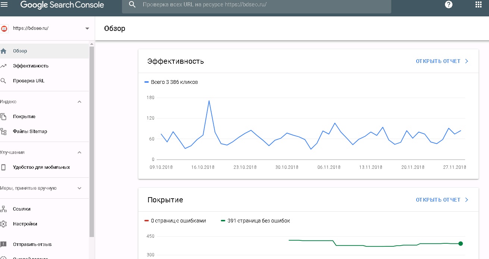
Task: Click the 0 страниц с ошибками label
Action: [178, 221]
